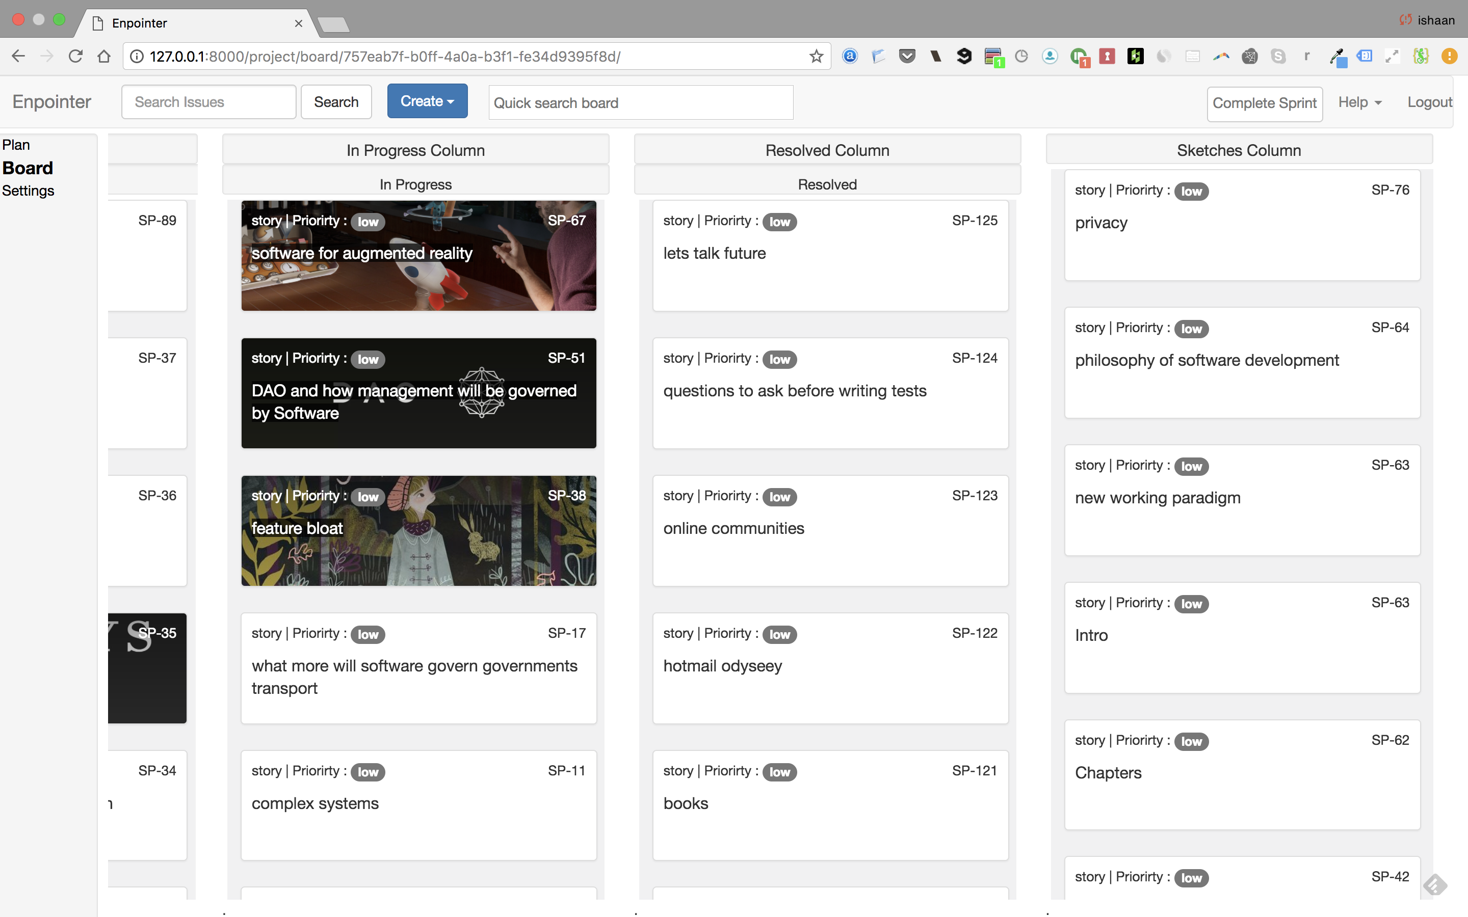Click the orange exclamation warning icon
The height and width of the screenshot is (917, 1468).
(1449, 57)
